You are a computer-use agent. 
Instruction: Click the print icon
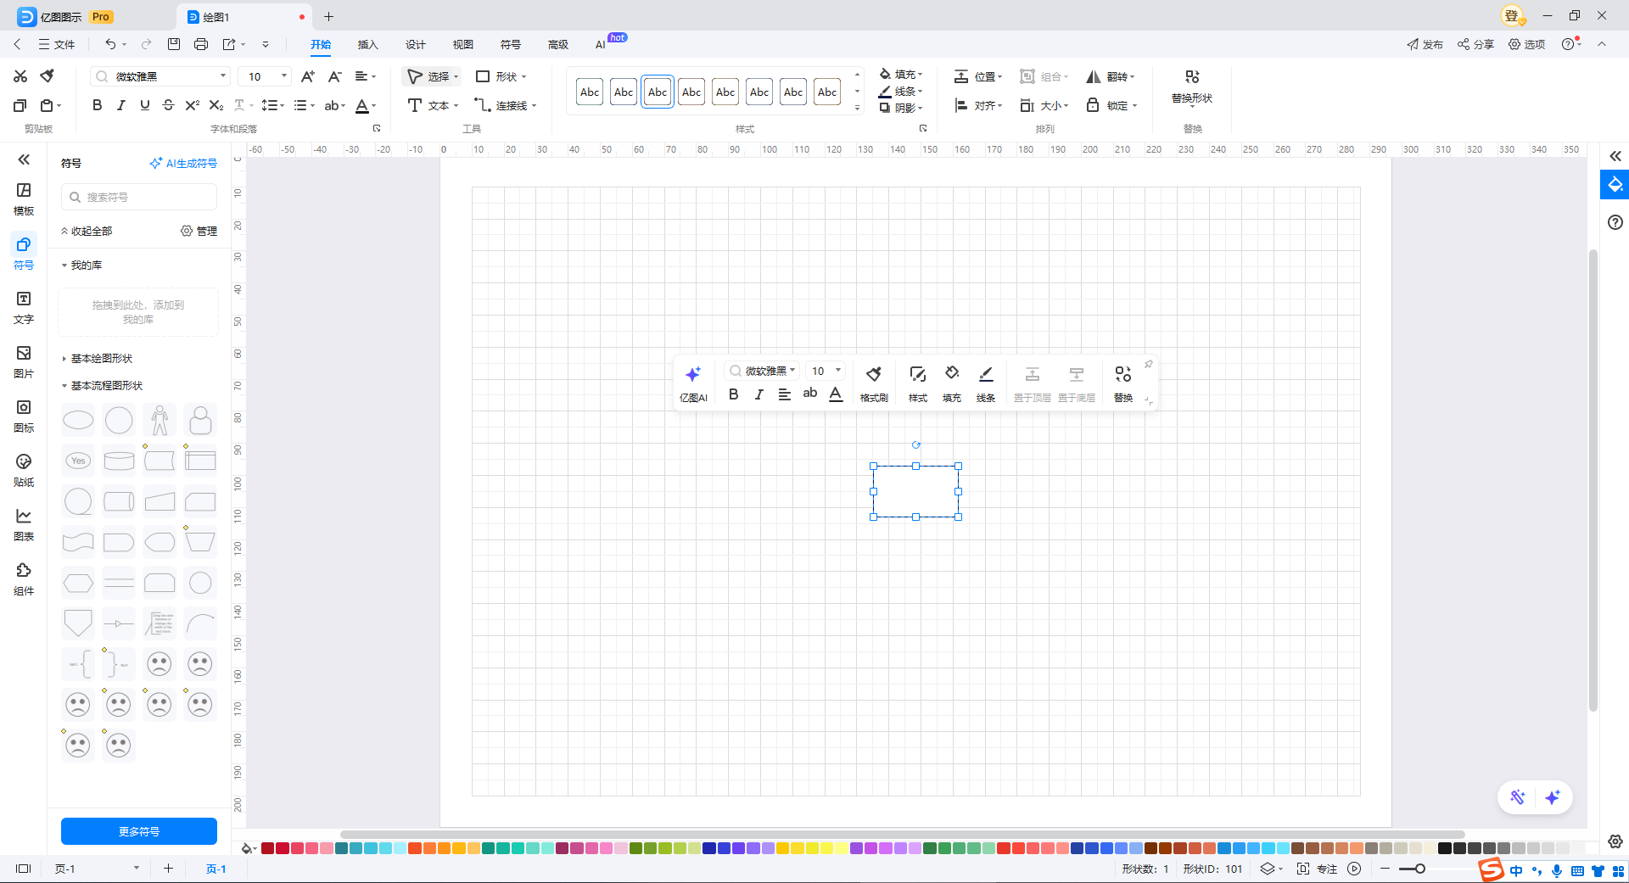(201, 44)
